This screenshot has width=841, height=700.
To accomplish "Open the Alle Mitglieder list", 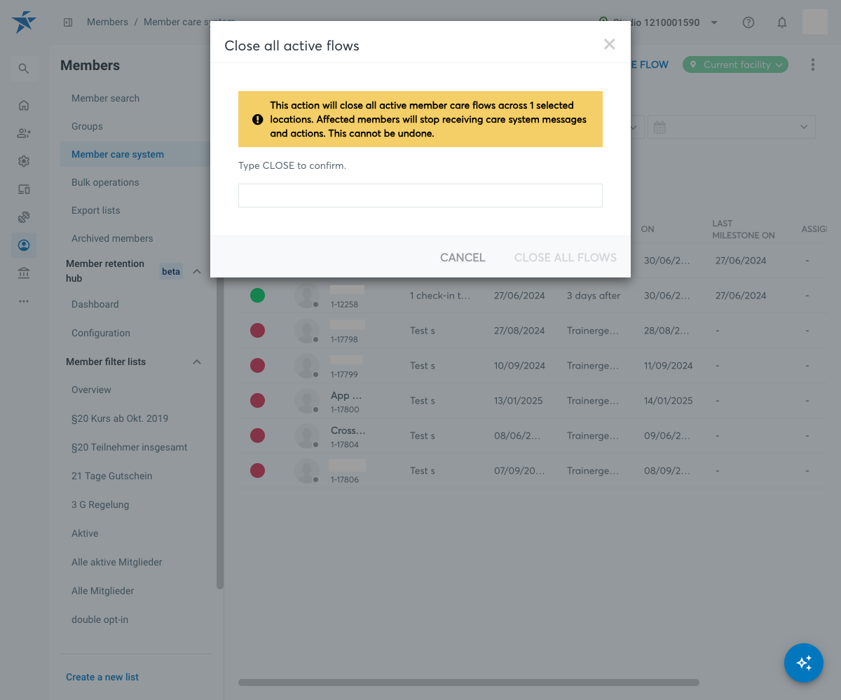I will [102, 591].
